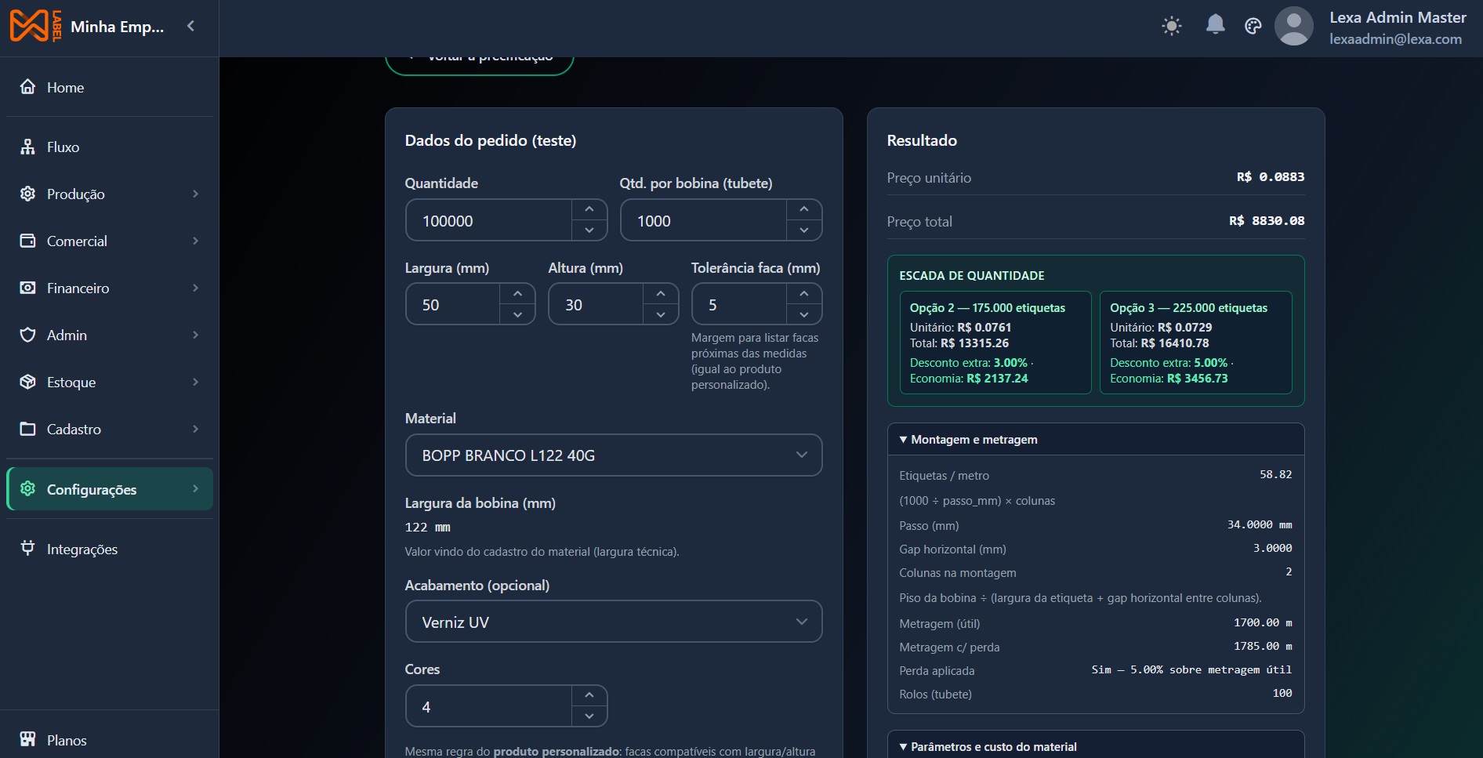Screen dimensions: 1483x758
Task: Increase the Largura (mm) value
Action: pyautogui.click(x=517, y=293)
